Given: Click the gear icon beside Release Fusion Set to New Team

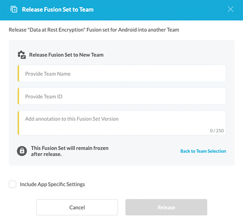Looking at the screenshot, I should pyautogui.click(x=21, y=55).
